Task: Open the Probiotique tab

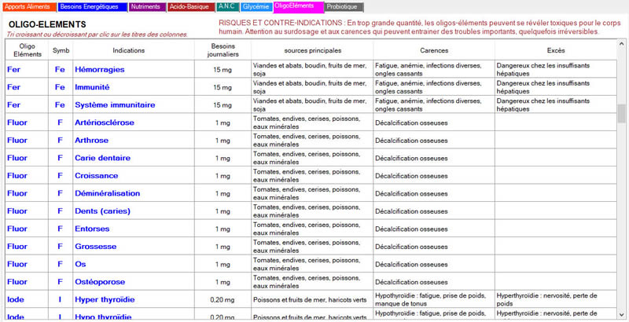Action: point(344,7)
